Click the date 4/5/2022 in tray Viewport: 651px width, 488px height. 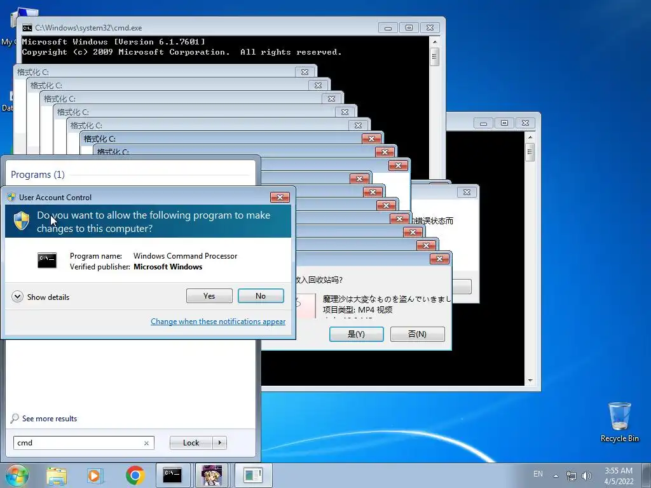619,482
